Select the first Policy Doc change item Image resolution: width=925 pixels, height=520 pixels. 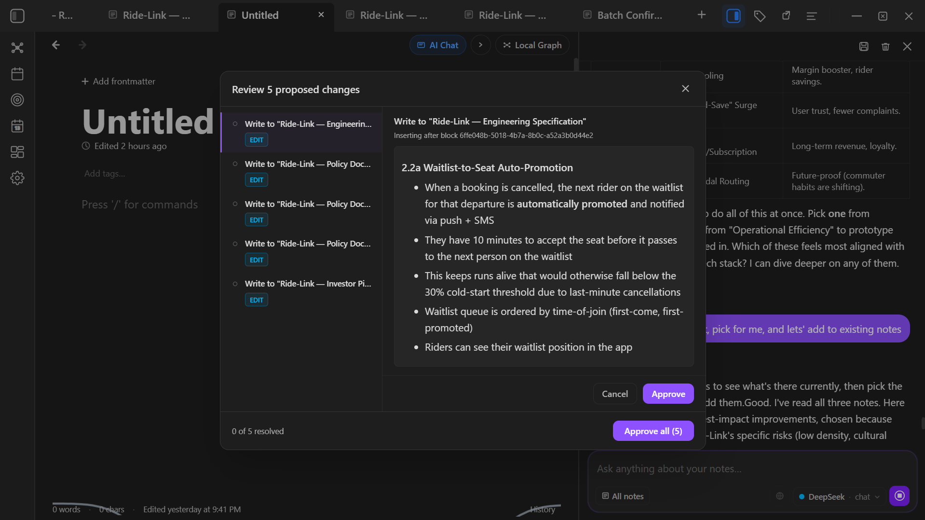click(x=301, y=172)
